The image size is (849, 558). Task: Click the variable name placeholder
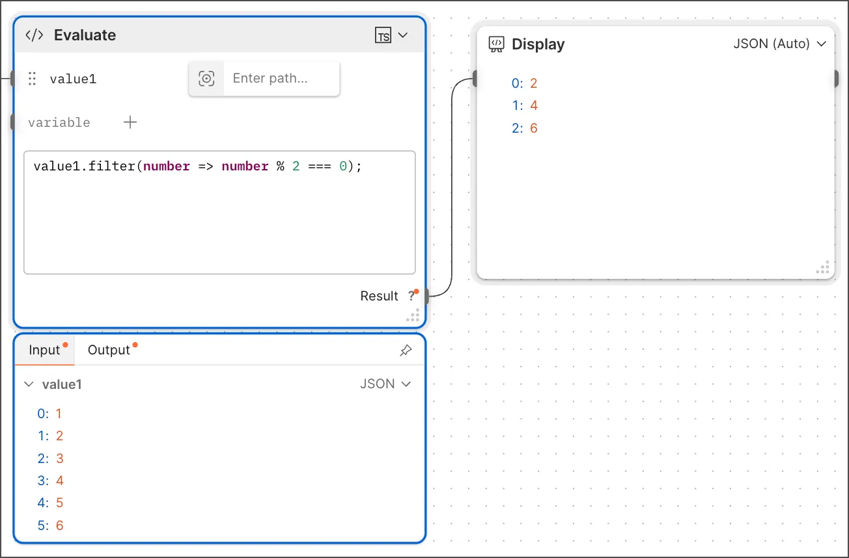59,122
